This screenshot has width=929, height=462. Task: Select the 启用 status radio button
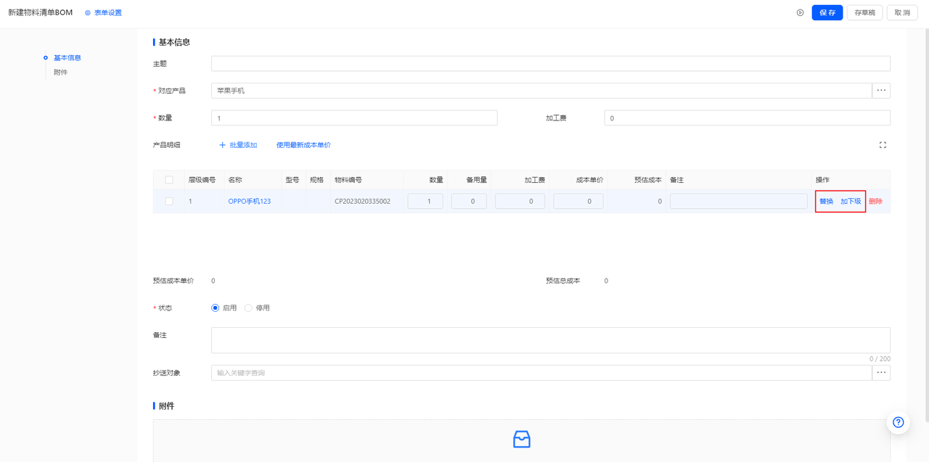click(x=215, y=308)
